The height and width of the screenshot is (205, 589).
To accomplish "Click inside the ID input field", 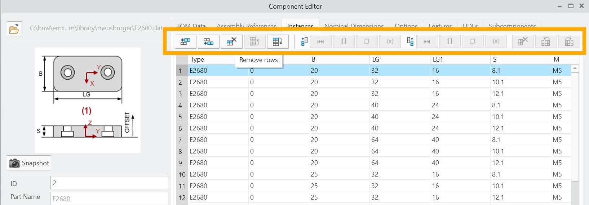I will [109, 183].
